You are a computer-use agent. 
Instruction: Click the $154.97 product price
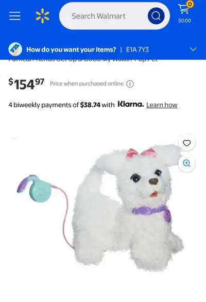[x=26, y=84]
